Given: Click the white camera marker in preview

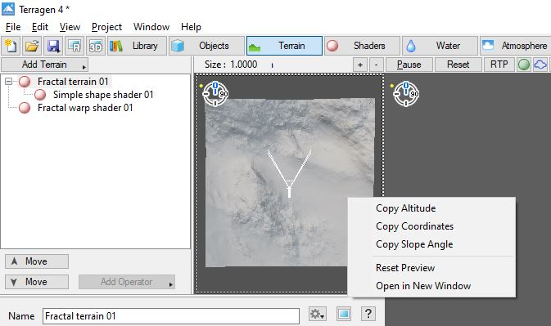Looking at the screenshot, I should [289, 174].
